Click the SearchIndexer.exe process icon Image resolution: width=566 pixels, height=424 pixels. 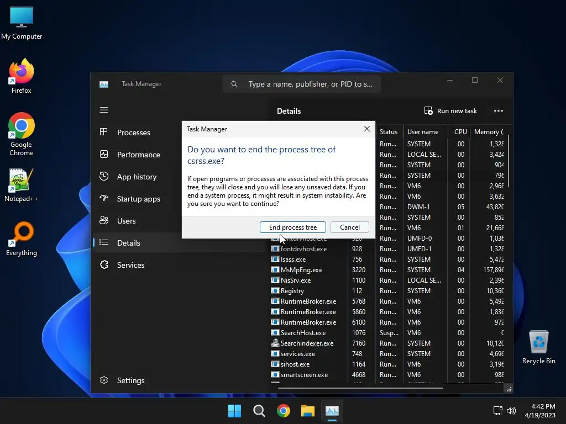coord(275,343)
